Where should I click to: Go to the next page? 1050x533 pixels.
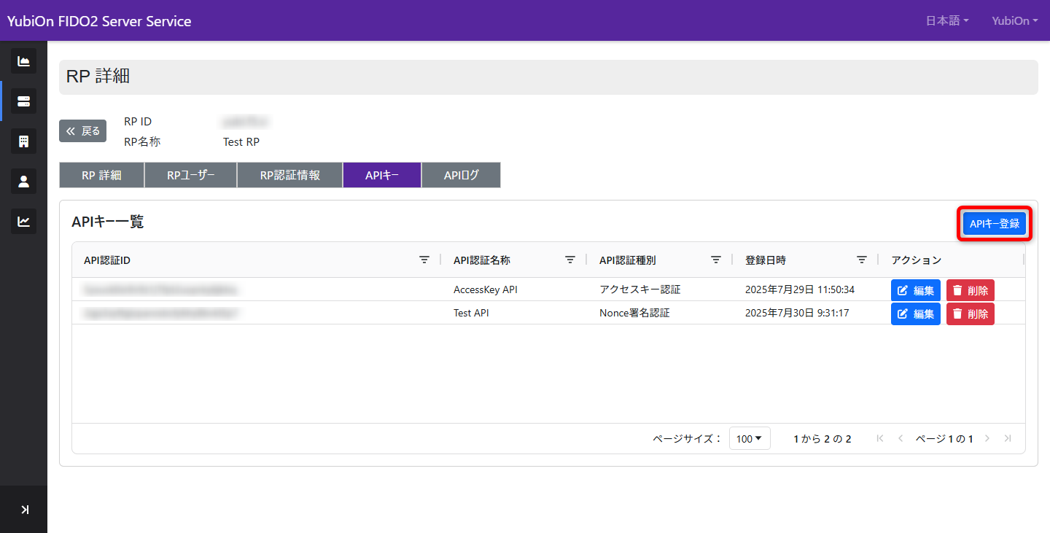(x=987, y=438)
